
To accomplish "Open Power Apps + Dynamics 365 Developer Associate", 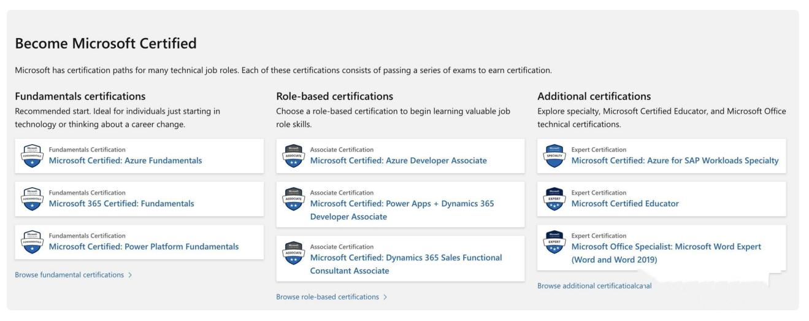I will click(x=402, y=210).
